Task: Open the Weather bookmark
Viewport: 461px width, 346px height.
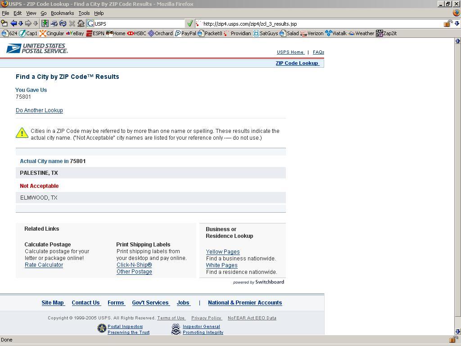Action: (x=362, y=33)
